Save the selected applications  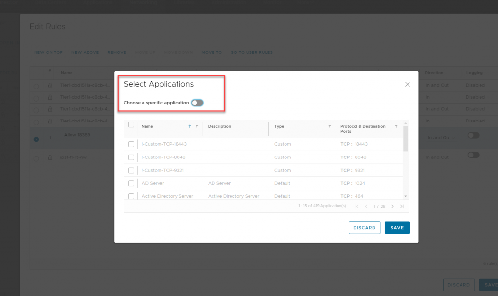397,228
